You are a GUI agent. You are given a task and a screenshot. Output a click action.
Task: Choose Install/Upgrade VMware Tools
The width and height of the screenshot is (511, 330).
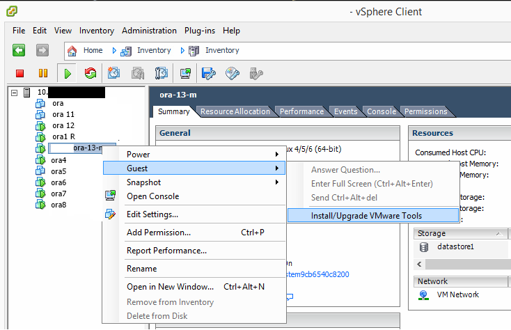pyautogui.click(x=373, y=215)
